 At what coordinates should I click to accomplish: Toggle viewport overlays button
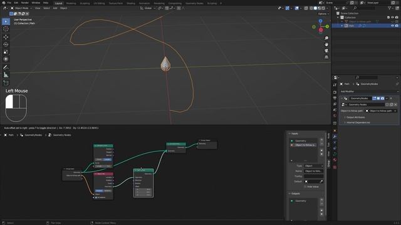296,8
